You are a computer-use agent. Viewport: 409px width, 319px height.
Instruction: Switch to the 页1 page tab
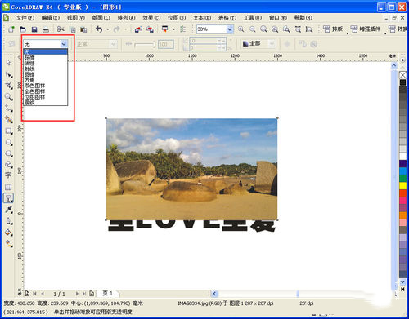pos(108,294)
